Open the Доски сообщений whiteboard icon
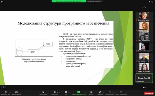This screenshot has height=96, width=155. click(121, 92)
